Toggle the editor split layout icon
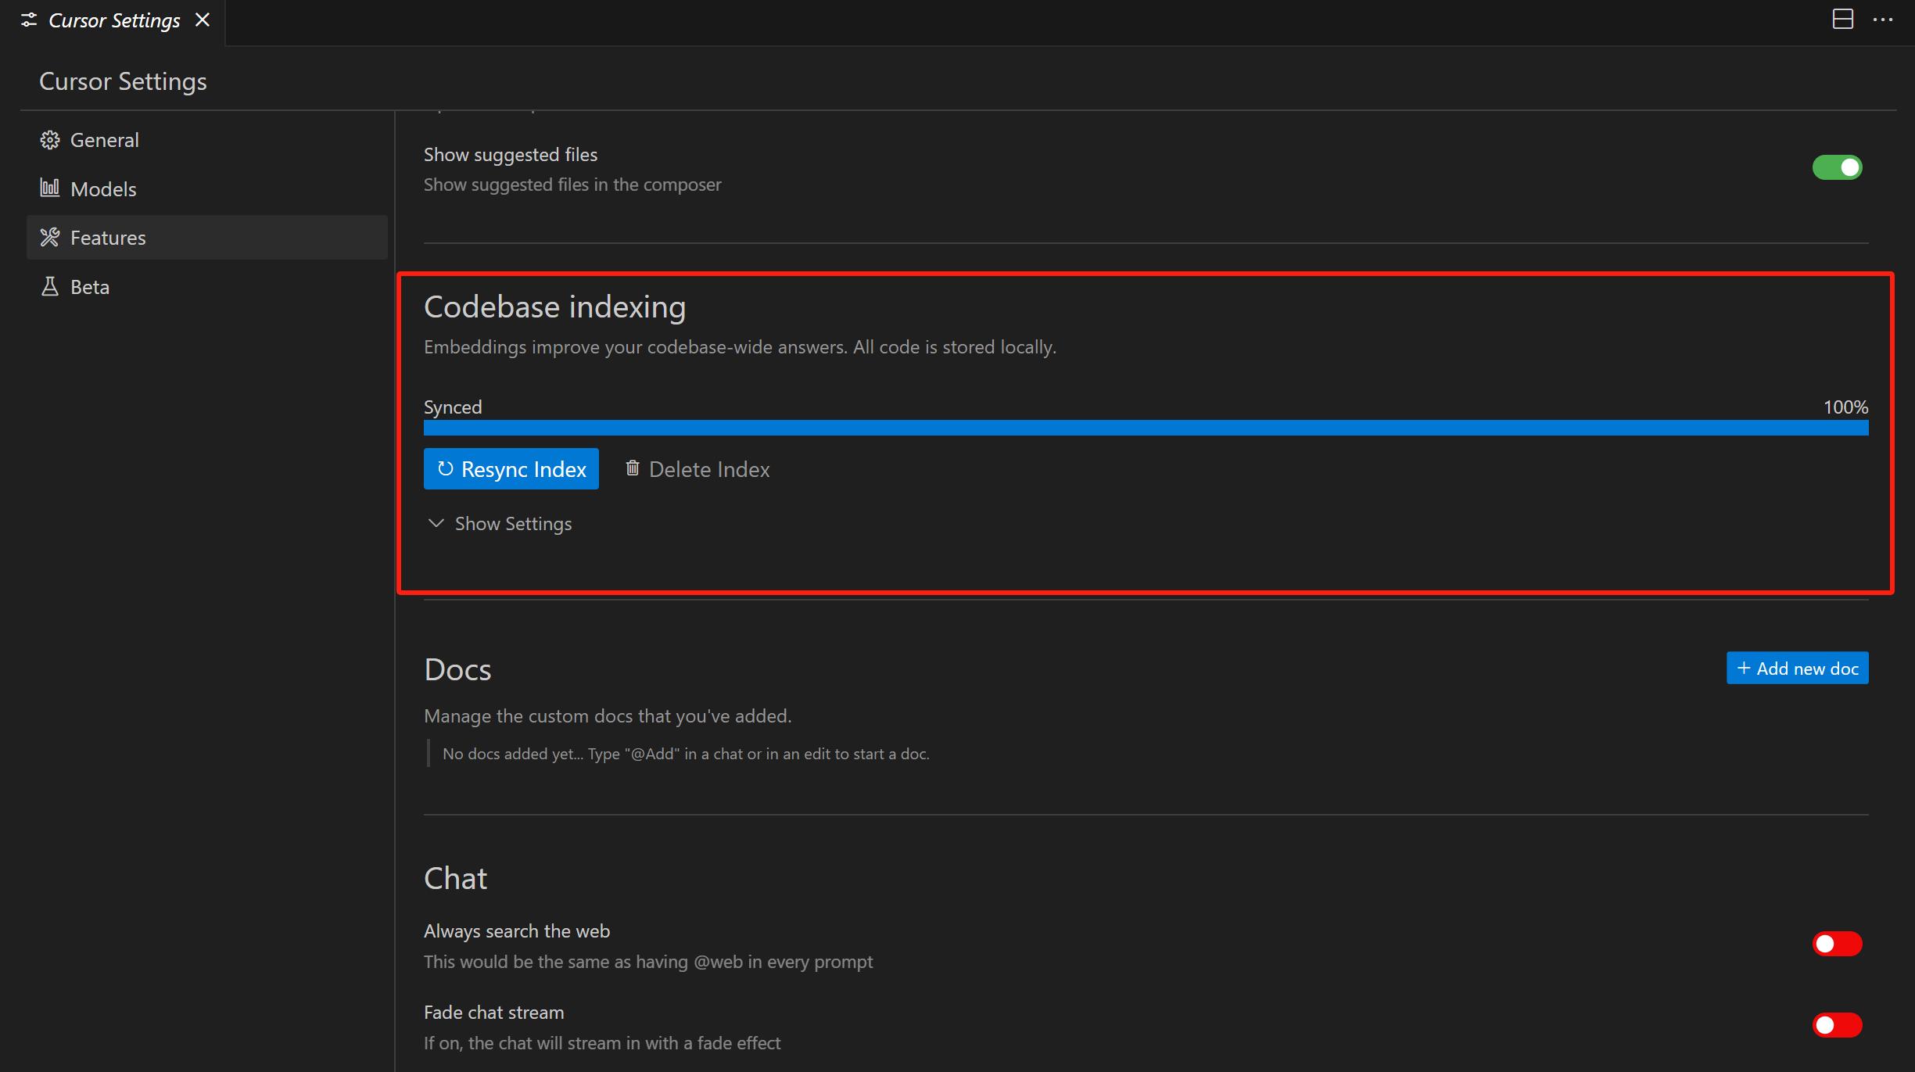 [x=1842, y=20]
